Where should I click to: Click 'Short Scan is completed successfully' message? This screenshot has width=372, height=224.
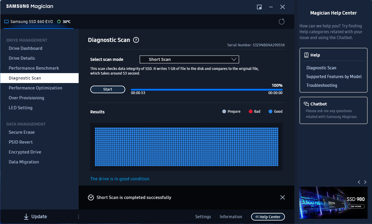(x=134, y=197)
